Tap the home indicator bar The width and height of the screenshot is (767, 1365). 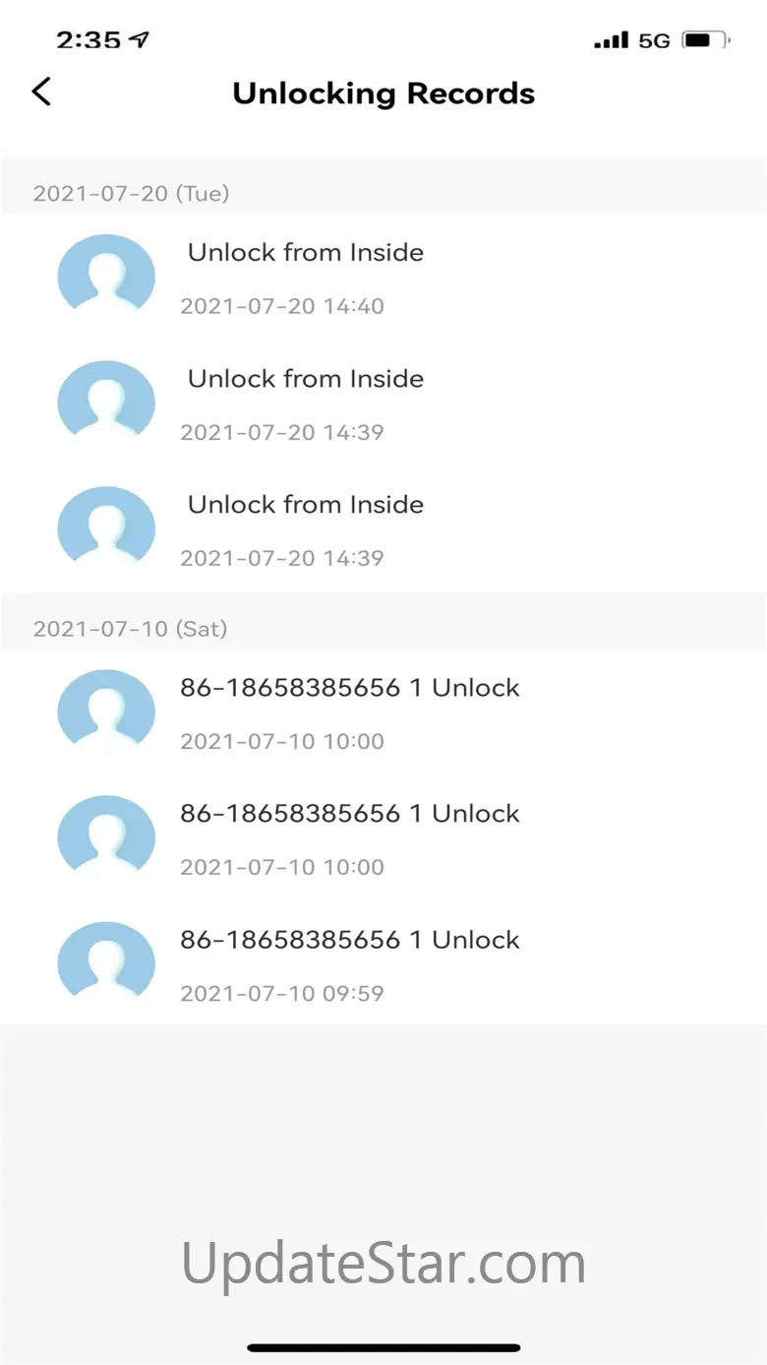tap(383, 1347)
